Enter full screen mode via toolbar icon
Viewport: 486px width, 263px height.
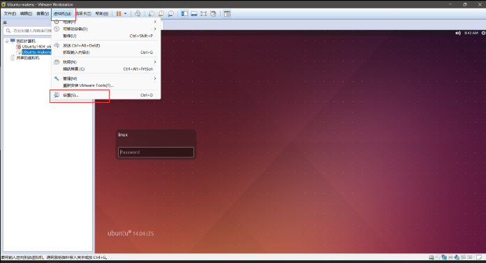click(x=204, y=14)
